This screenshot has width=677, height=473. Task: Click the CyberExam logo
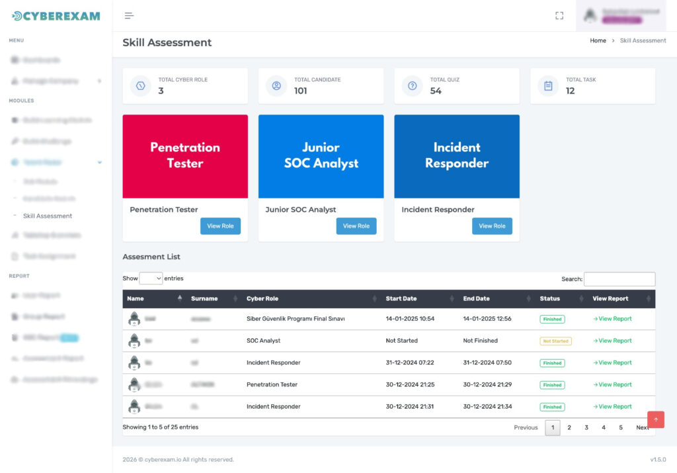(56, 16)
